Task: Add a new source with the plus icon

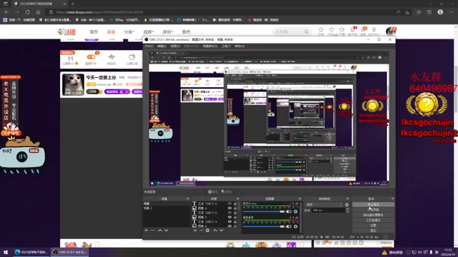Action: (195, 230)
